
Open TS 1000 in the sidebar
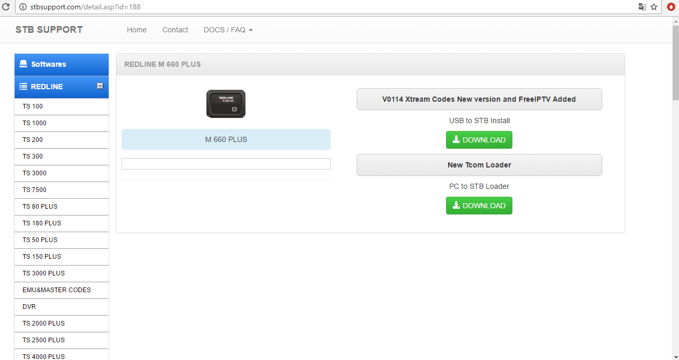62,123
